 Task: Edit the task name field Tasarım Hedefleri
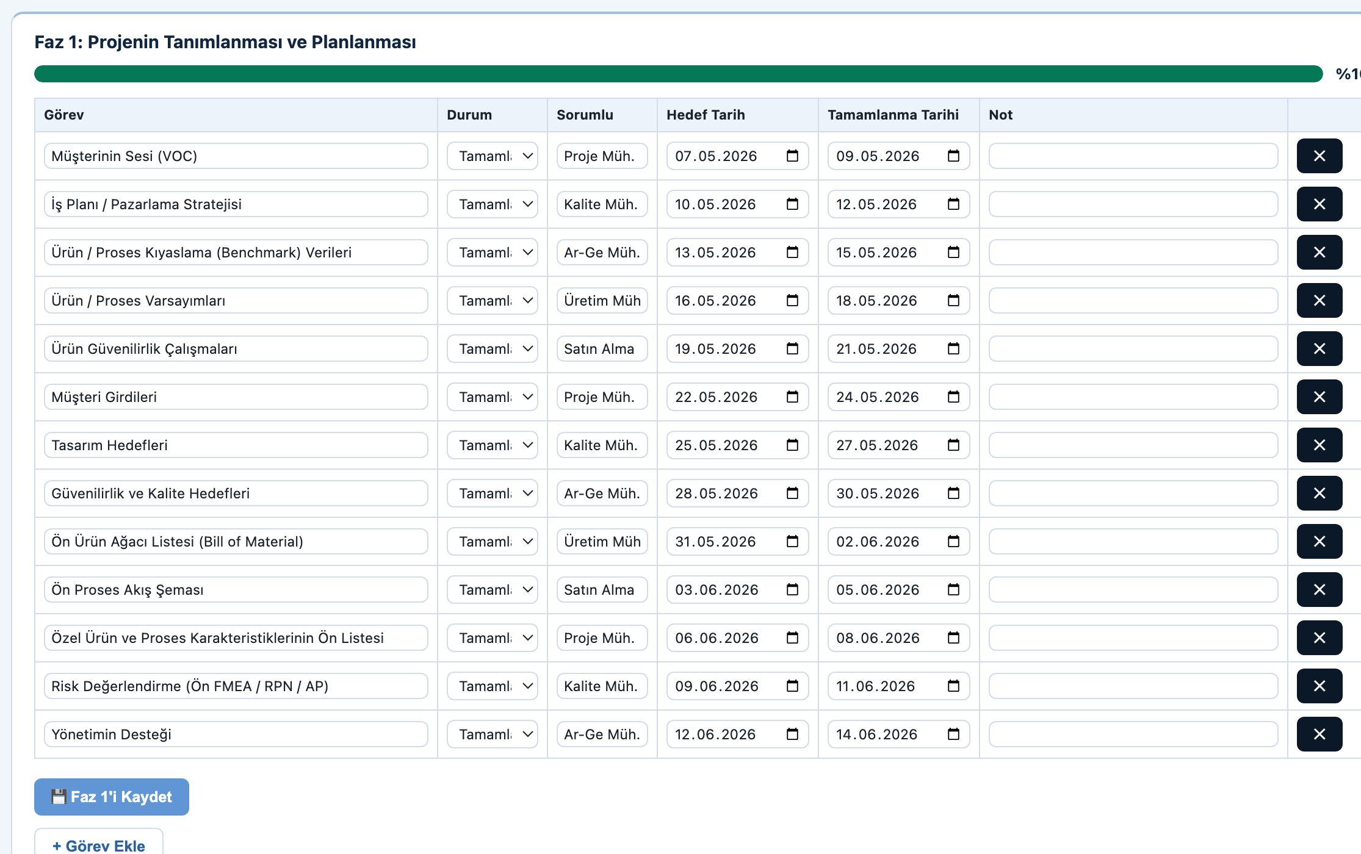236,445
